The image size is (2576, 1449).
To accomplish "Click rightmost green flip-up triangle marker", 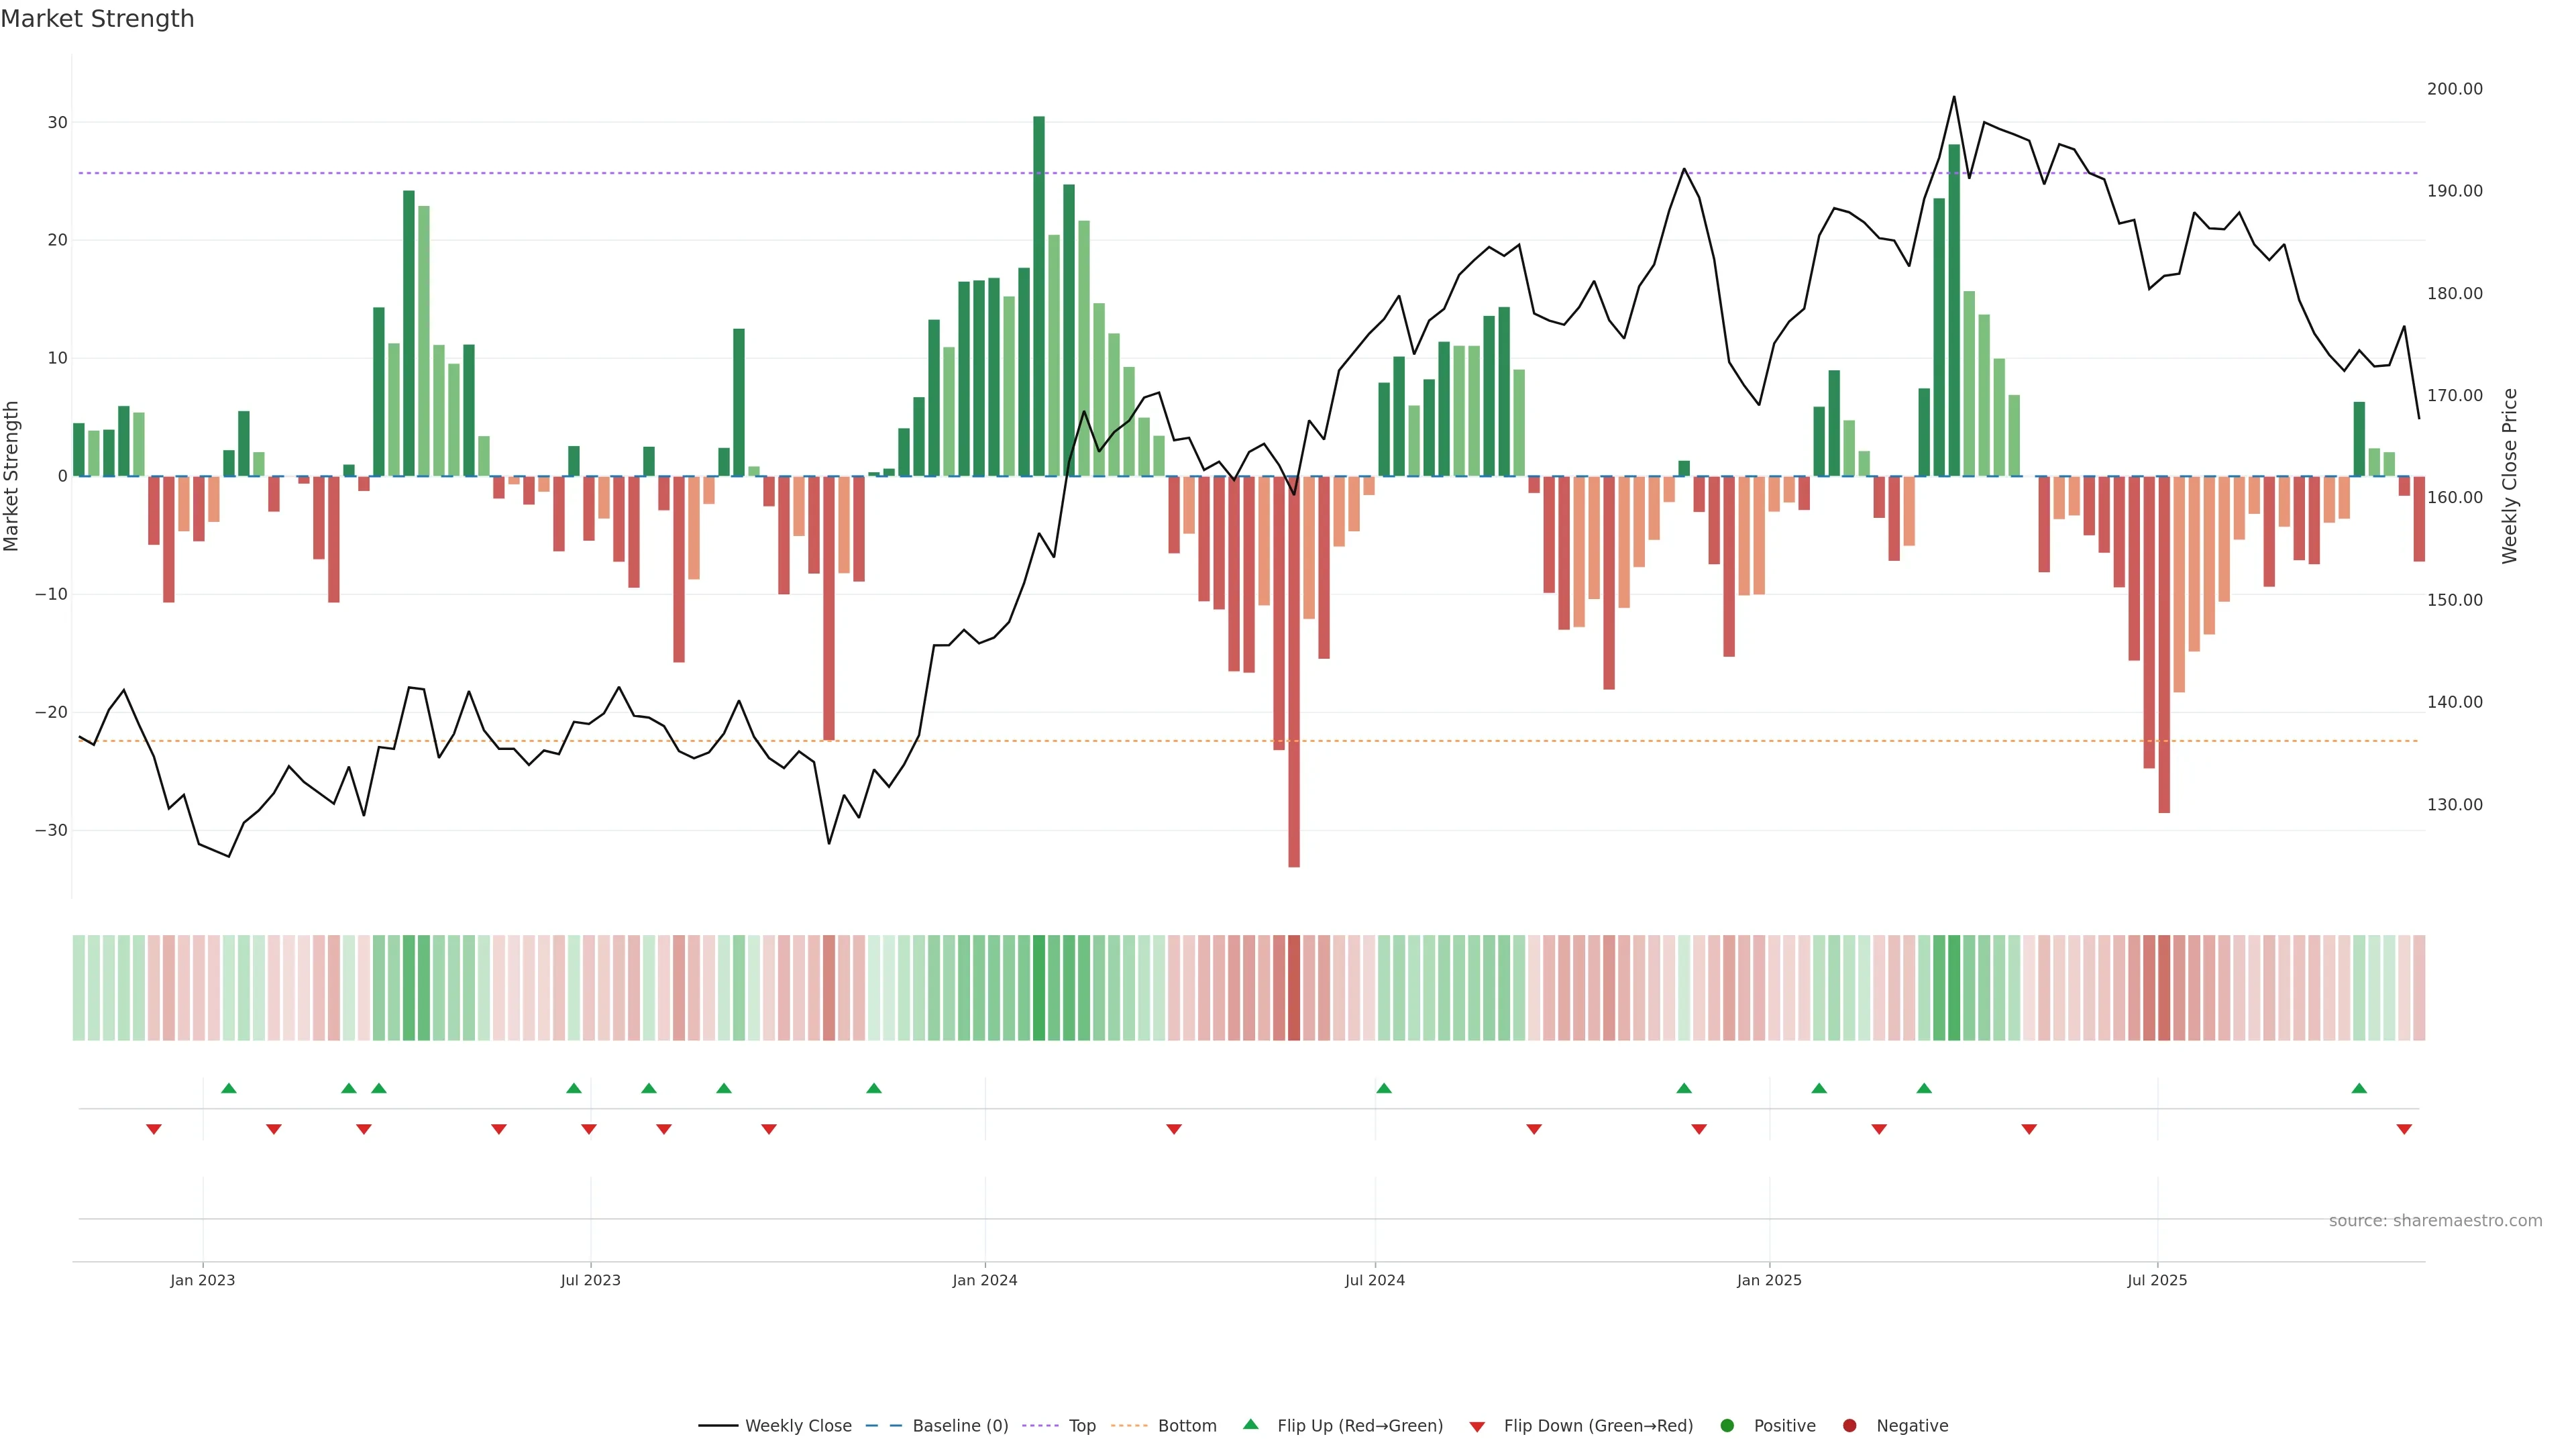I will 2359,1088.
